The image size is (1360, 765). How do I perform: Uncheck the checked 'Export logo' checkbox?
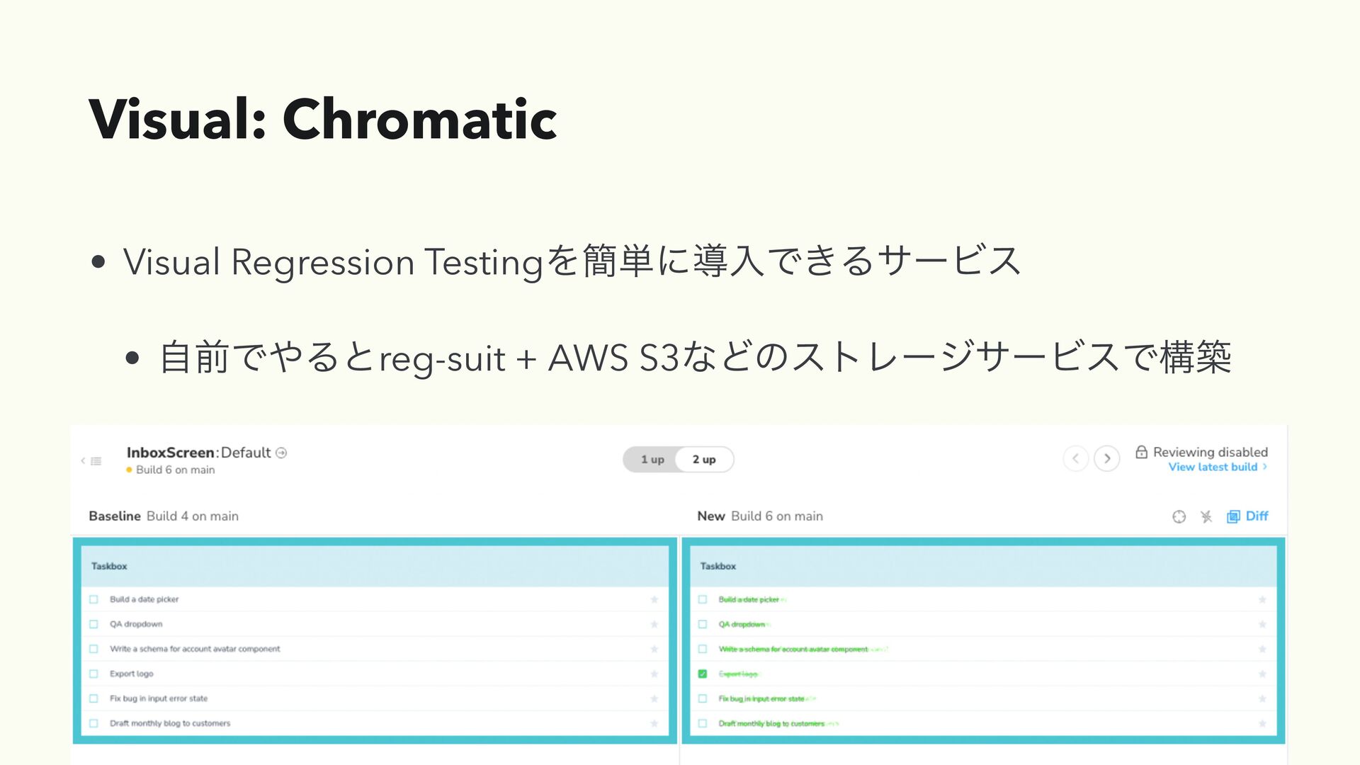tap(703, 674)
